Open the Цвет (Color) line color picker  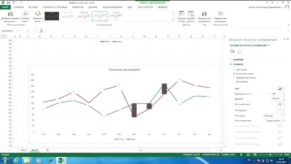click(281, 88)
